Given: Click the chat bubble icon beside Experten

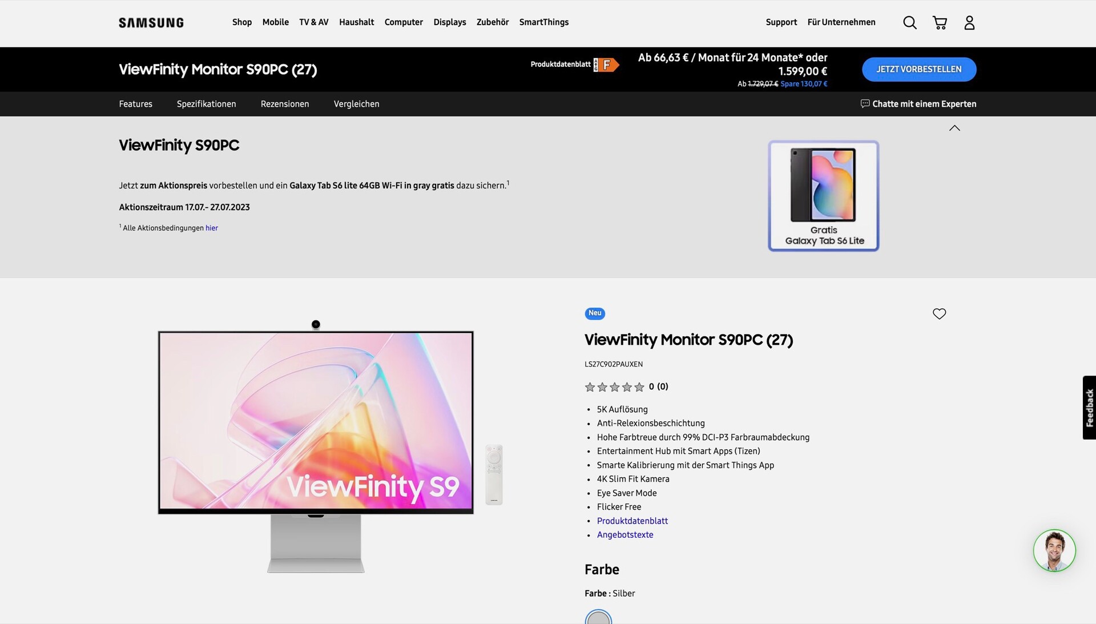Looking at the screenshot, I should coord(865,103).
